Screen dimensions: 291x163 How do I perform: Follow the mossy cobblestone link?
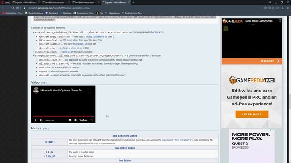(95, 37)
